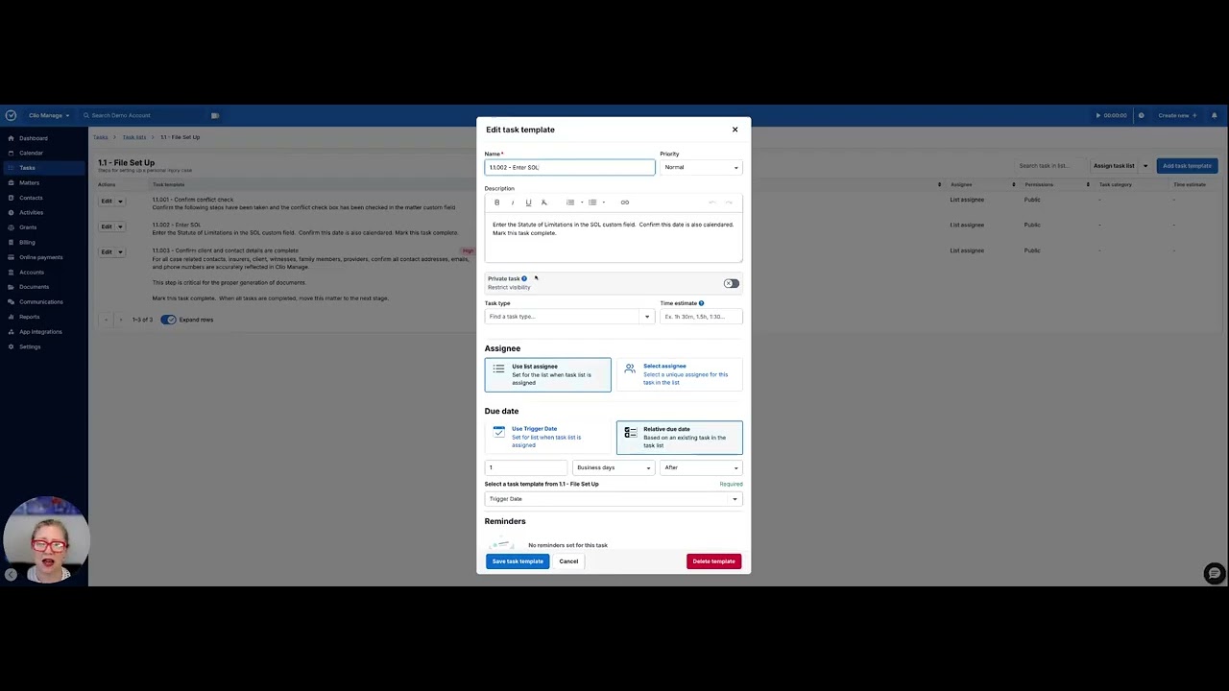The height and width of the screenshot is (691, 1229).
Task: Redo edit in description toolbar
Action: [729, 203]
